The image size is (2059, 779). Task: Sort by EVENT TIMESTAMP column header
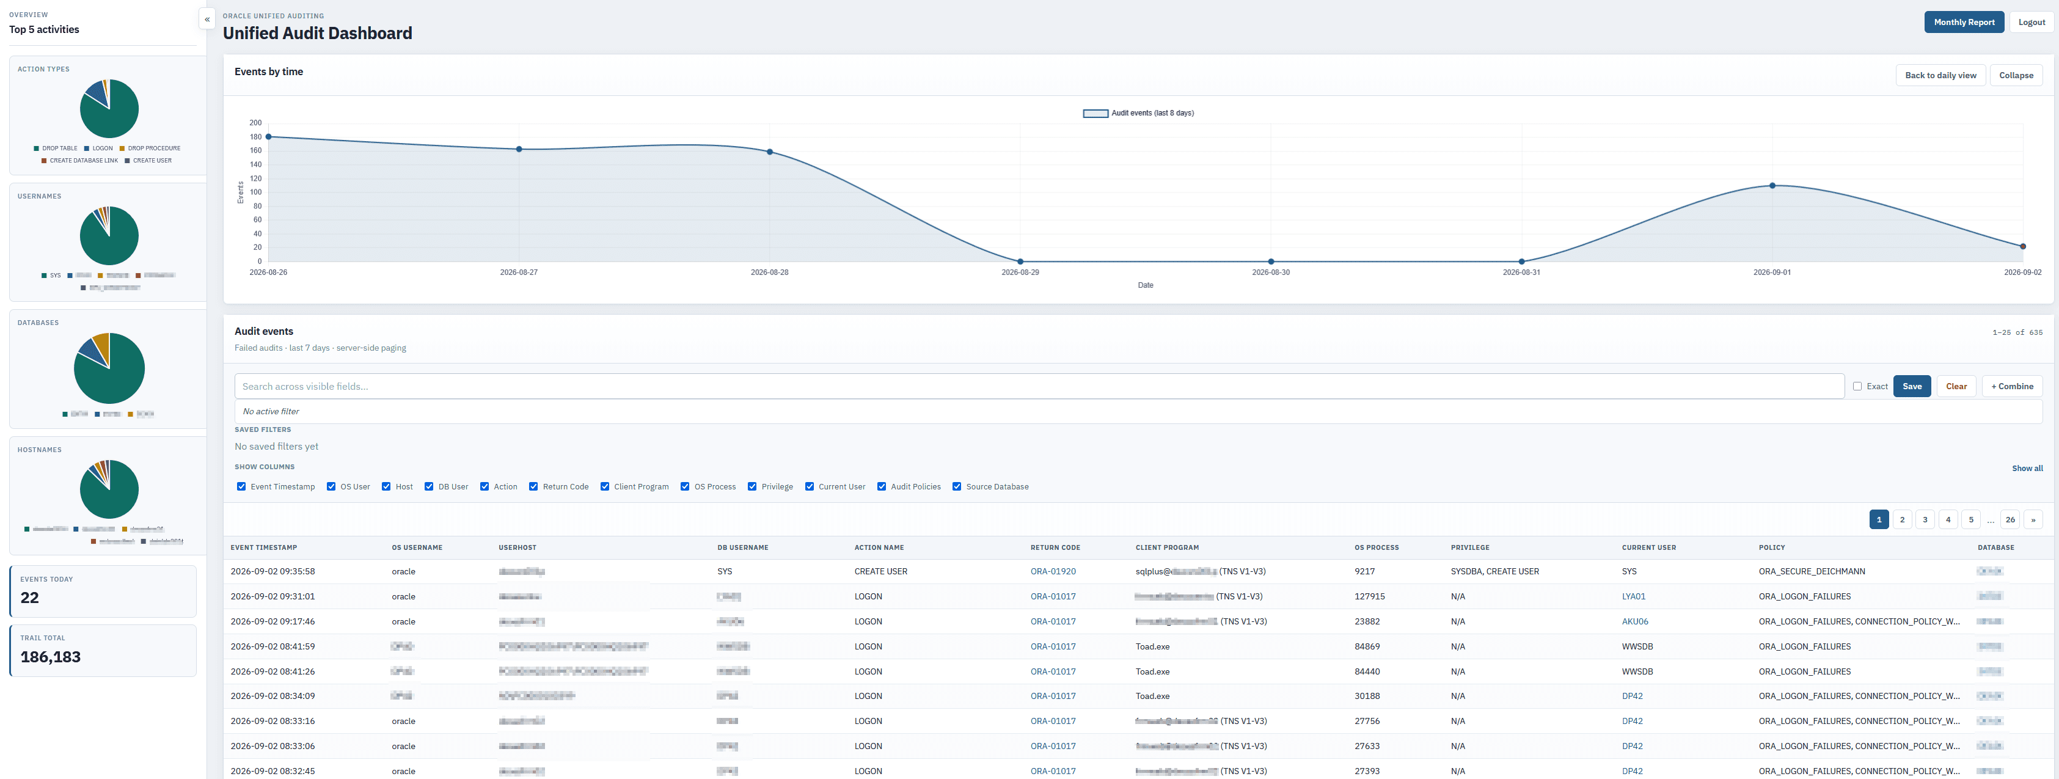point(264,547)
